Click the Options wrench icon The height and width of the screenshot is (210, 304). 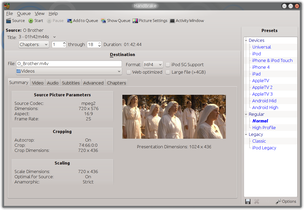[278, 201]
